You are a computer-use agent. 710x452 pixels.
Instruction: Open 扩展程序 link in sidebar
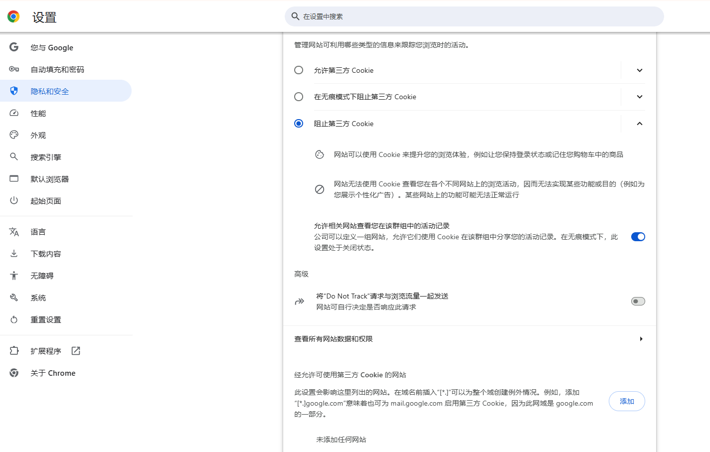(x=66, y=351)
